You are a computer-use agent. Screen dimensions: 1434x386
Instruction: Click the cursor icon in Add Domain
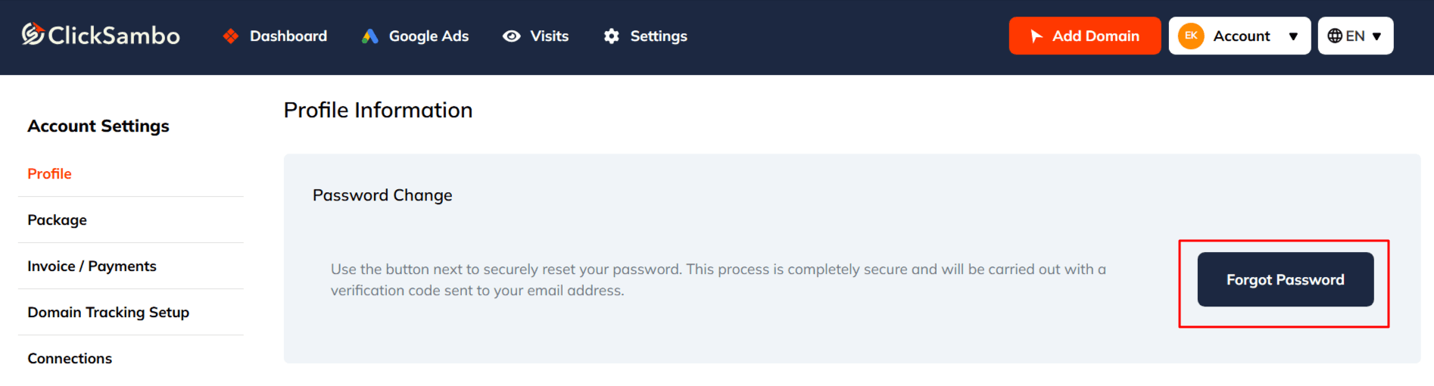[1037, 36]
